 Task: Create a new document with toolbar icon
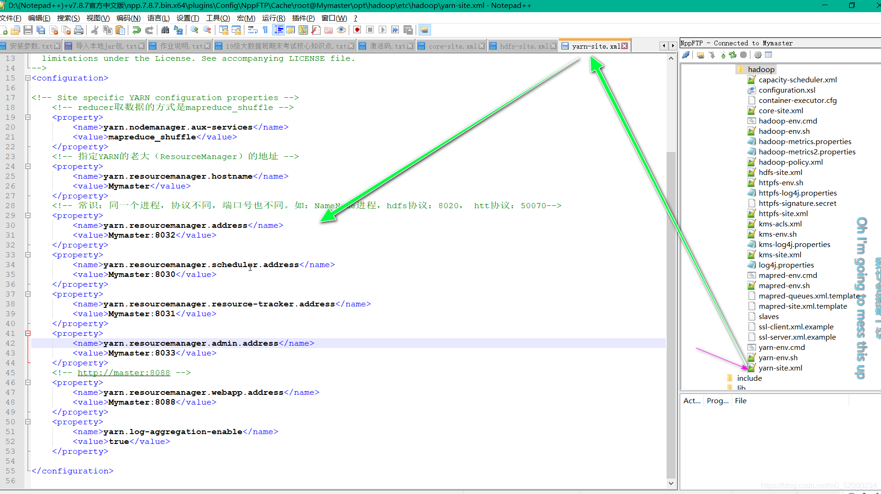(x=4, y=30)
